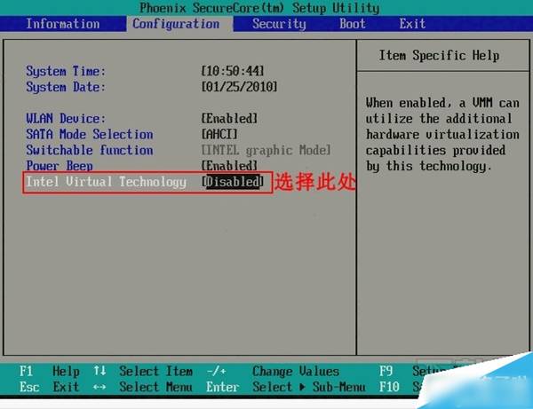Select the System Date value field

point(240,87)
